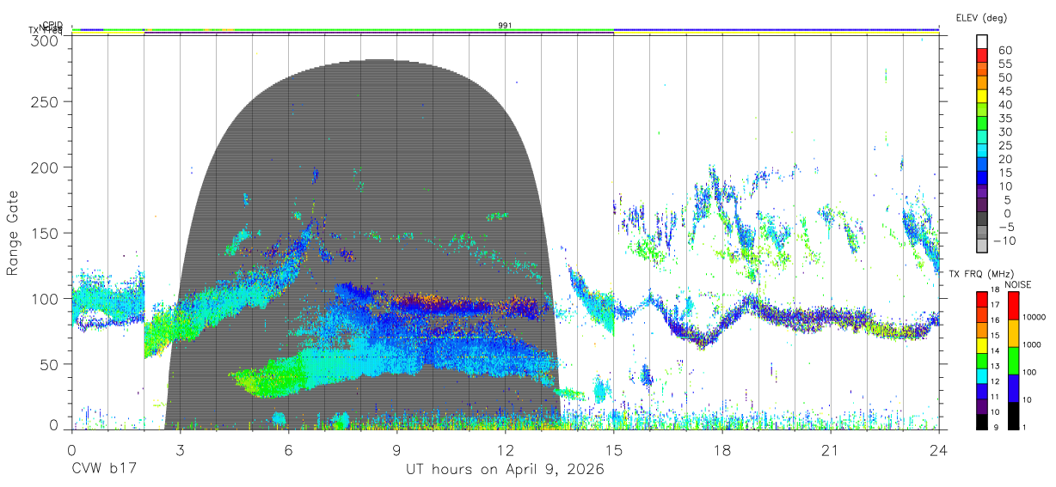Select the x-axis tick label '24'

pos(938,449)
